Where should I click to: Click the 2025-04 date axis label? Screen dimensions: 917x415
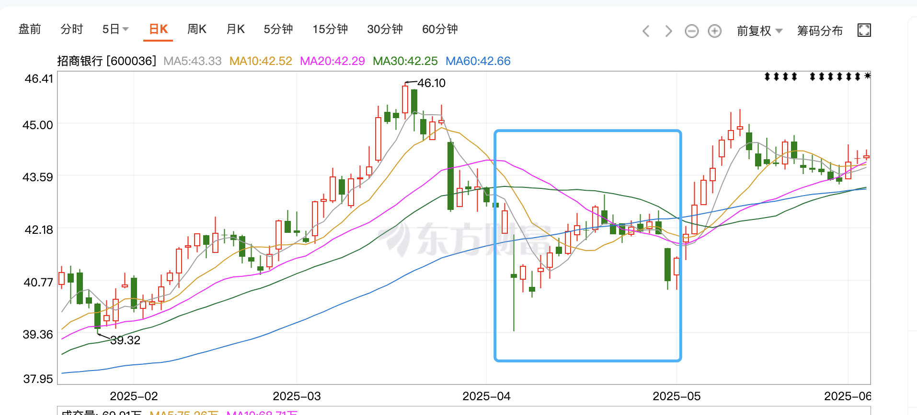tap(486, 396)
